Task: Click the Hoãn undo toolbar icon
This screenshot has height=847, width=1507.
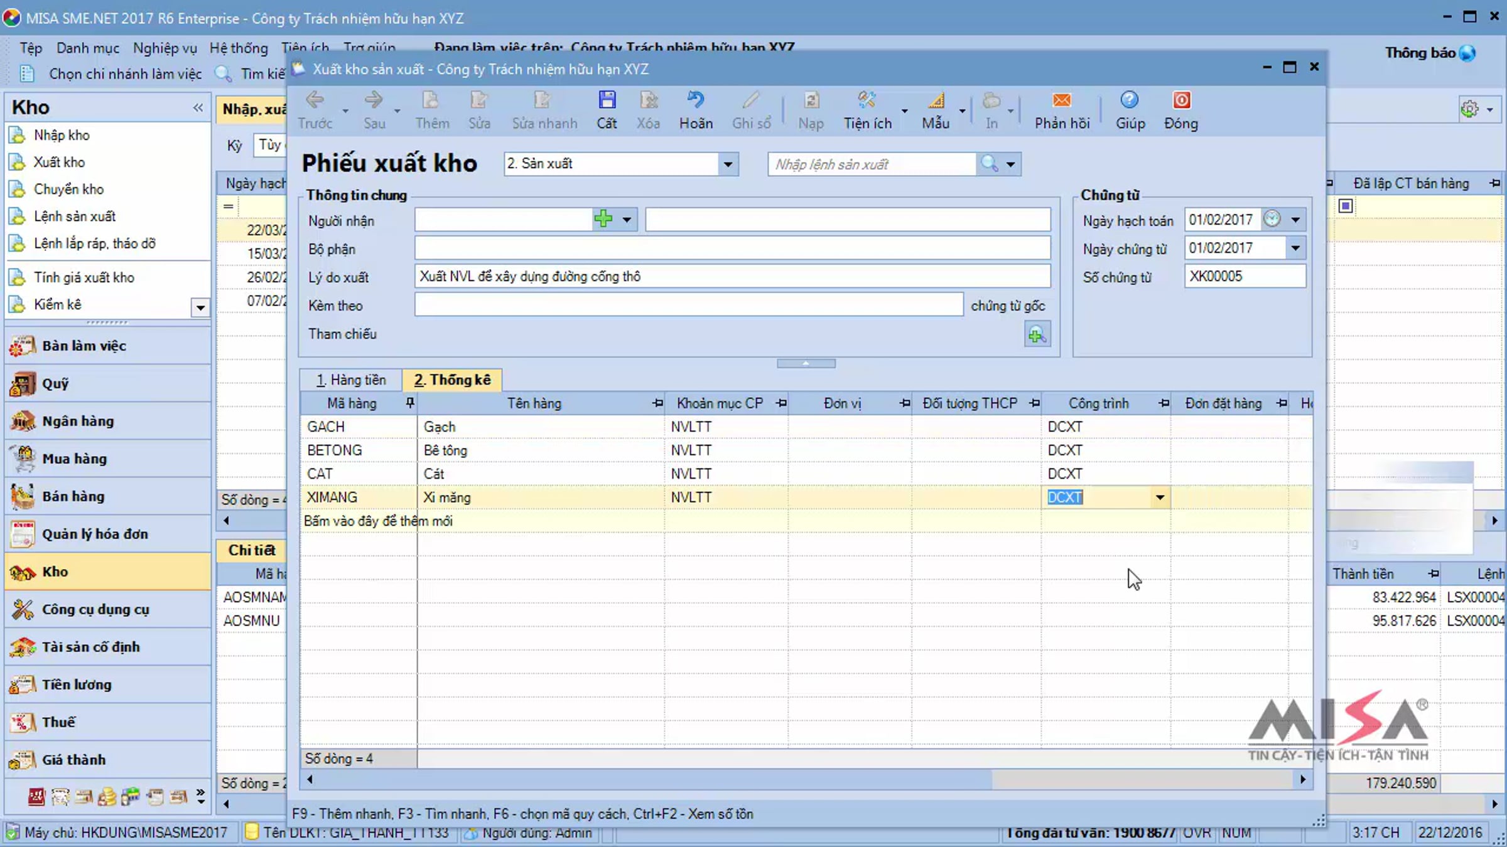Action: [x=695, y=100]
